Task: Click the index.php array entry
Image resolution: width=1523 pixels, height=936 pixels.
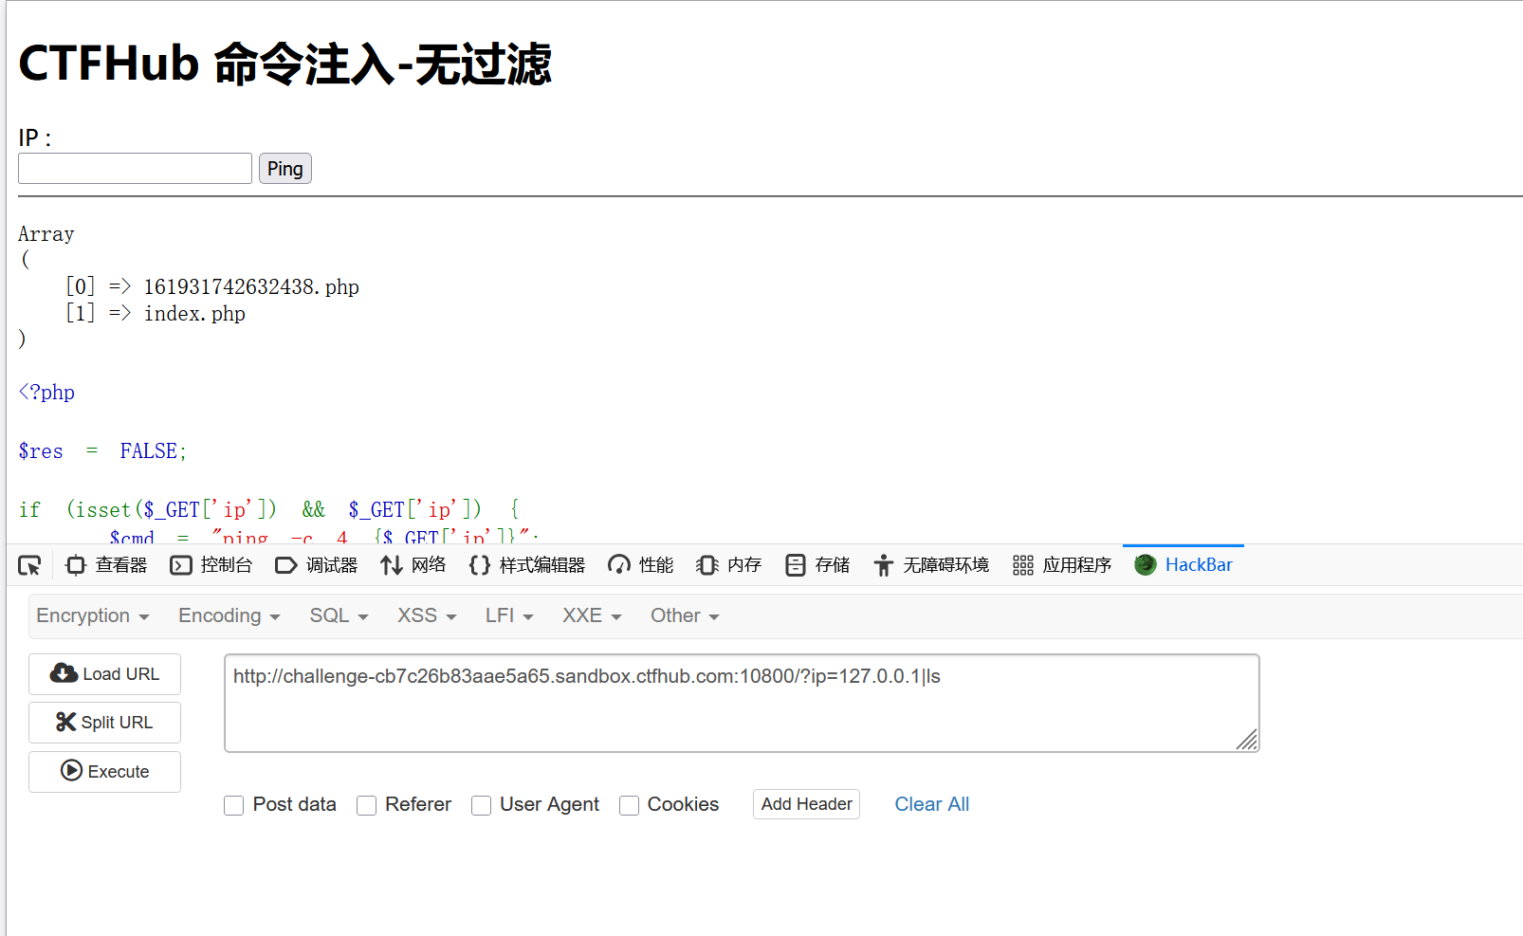Action: 194,314
